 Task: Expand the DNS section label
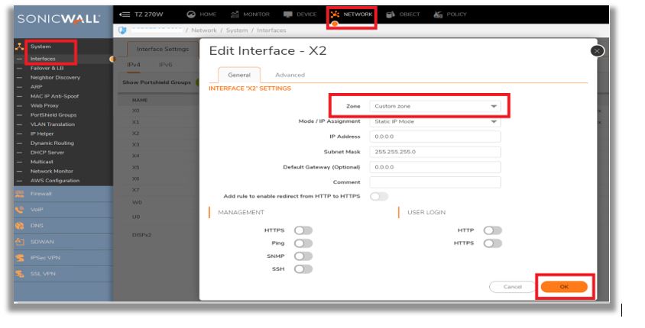37,226
